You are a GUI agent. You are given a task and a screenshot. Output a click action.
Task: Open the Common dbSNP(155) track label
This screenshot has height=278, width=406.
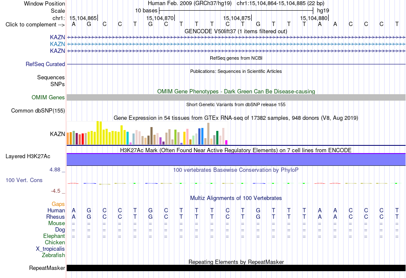38,110
